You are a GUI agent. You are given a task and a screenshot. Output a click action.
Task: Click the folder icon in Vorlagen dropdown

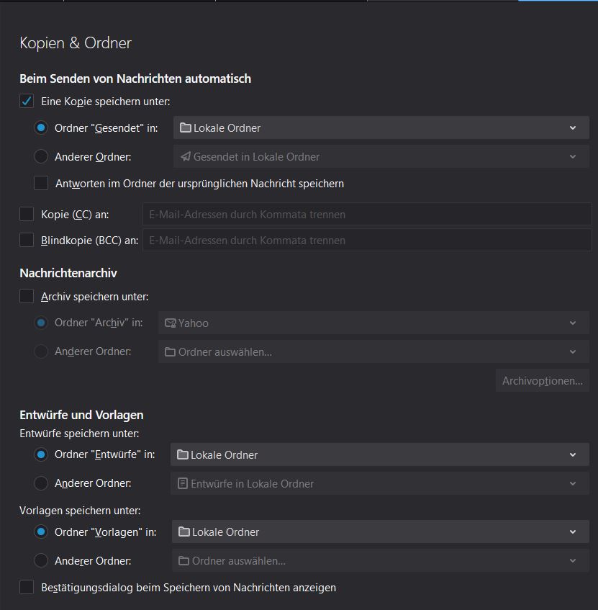coord(184,531)
